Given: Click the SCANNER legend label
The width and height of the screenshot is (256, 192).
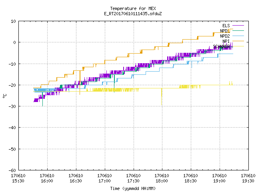Looking at the screenshot, I should [x=221, y=46].
